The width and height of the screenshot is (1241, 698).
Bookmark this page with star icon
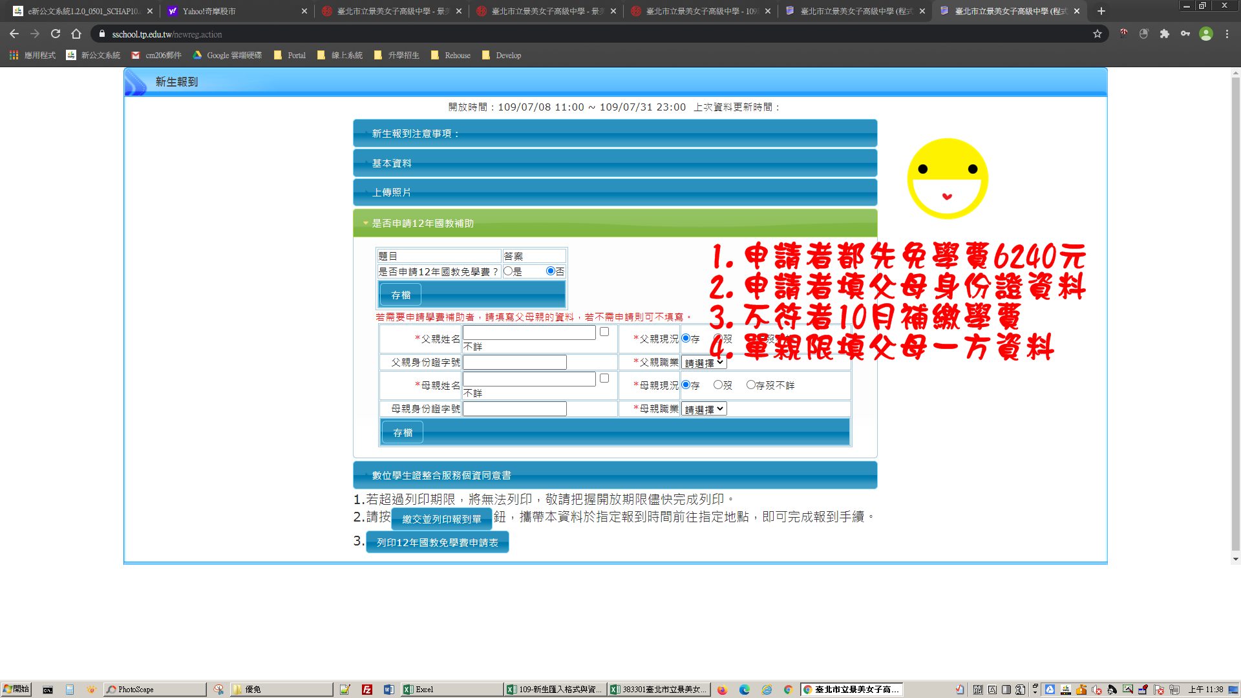tap(1097, 34)
